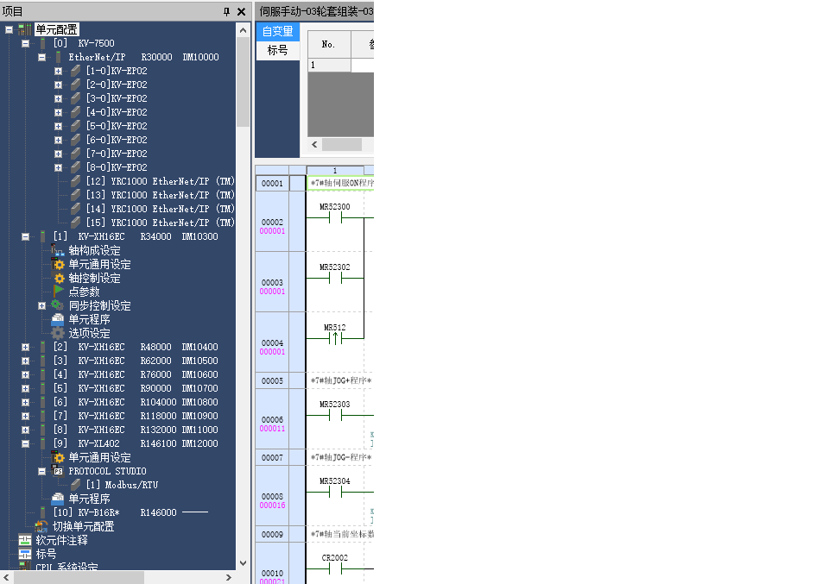Viewport: 829px width, 584px height.
Task: Click the PROTOCOL STUDIO PS icon
Action: tap(58, 471)
